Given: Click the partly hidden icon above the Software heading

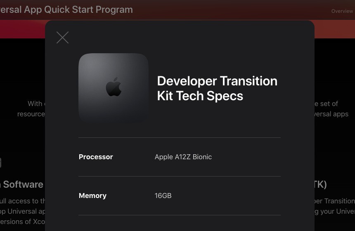Looking at the screenshot, I should (x=0, y=163).
